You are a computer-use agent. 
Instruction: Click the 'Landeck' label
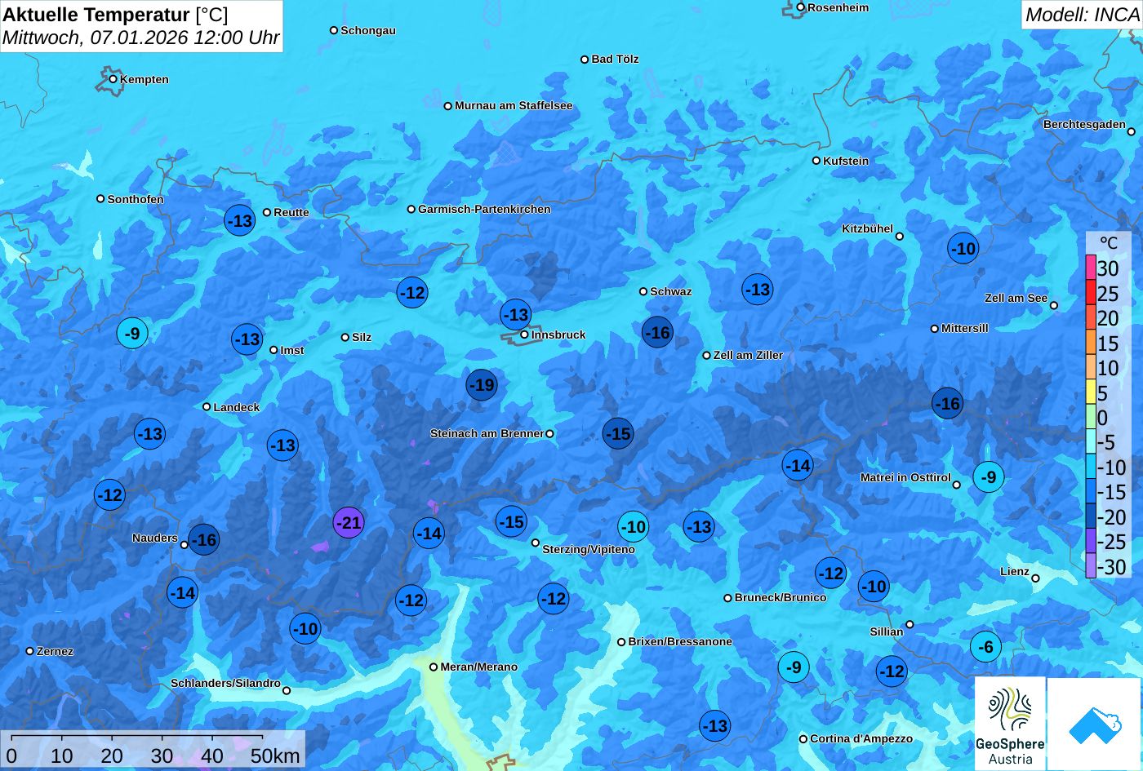point(237,406)
